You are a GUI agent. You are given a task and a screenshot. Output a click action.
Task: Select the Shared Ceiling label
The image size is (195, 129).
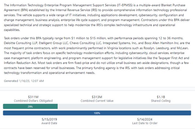click(160, 101)
